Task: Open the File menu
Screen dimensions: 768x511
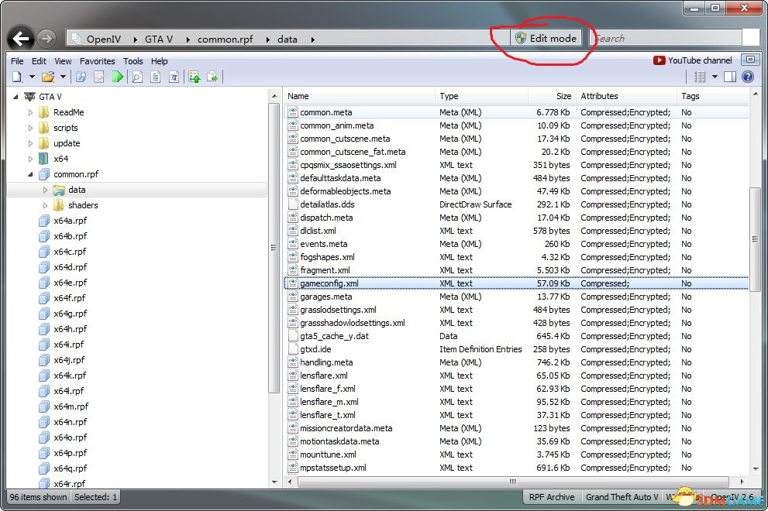Action: (x=17, y=61)
